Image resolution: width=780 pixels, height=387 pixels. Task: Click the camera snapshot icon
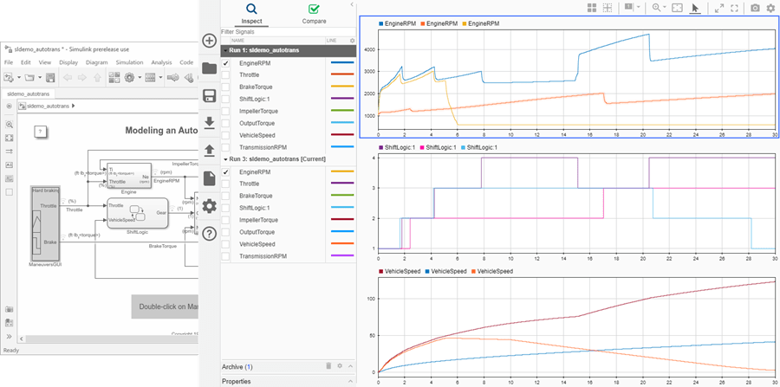tap(756, 8)
